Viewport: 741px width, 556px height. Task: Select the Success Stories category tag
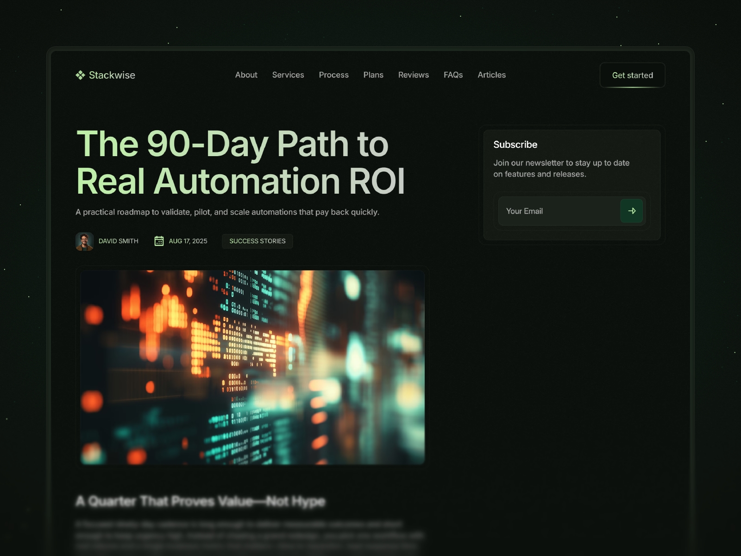(x=257, y=241)
